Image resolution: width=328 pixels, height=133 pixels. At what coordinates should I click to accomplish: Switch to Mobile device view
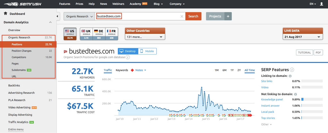click(147, 51)
